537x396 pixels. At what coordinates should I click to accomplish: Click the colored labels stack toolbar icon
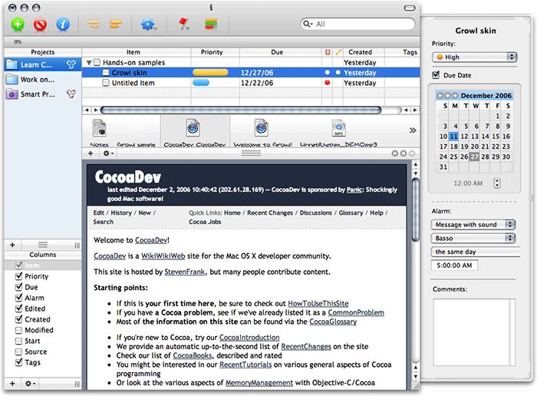(211, 25)
